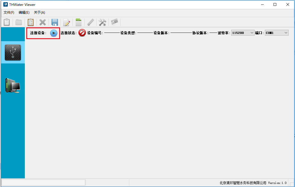Click the grey ruler toolbar icon
The height and width of the screenshot is (187, 295).
pyautogui.click(x=91, y=22)
